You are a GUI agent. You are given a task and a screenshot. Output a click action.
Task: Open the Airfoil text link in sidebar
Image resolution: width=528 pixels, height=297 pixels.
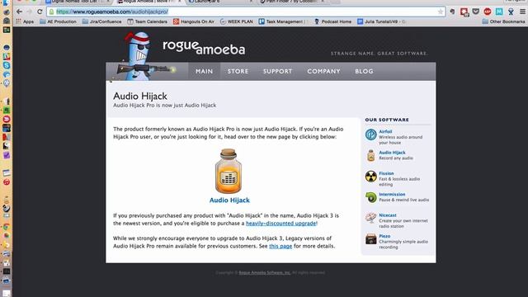pos(385,132)
